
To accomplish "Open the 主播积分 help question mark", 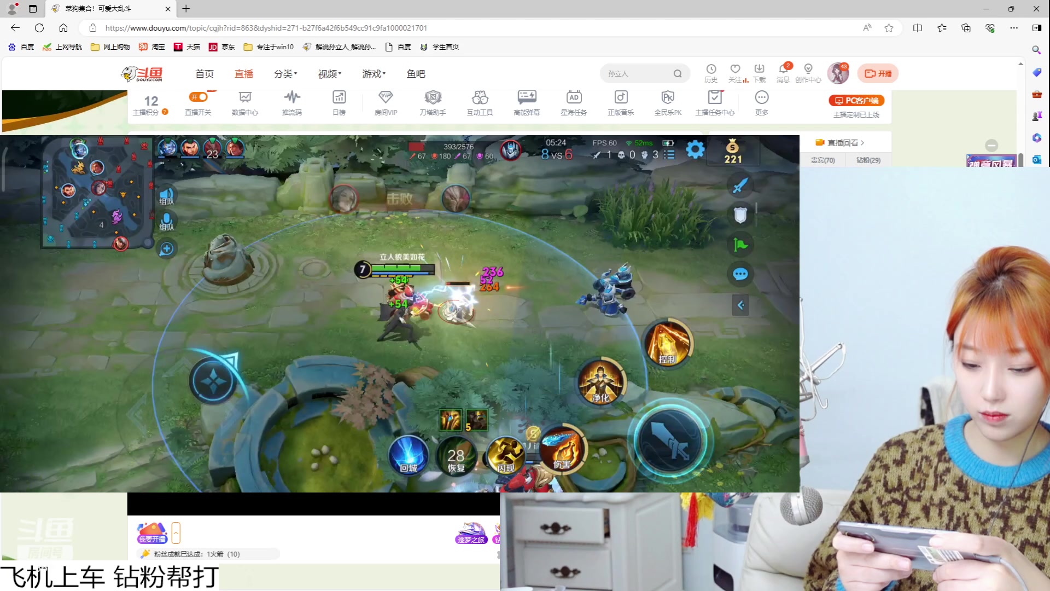I will click(x=165, y=112).
